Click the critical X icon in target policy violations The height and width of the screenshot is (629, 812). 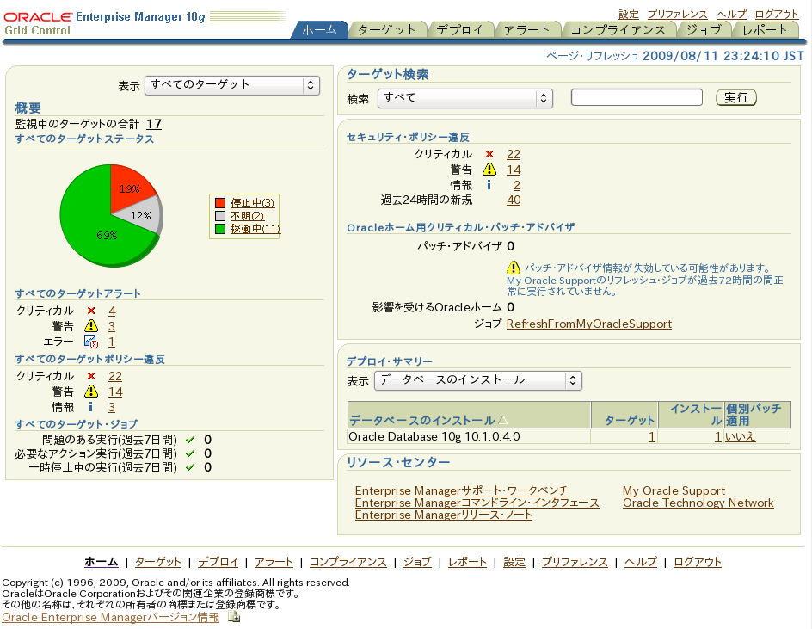(x=91, y=376)
